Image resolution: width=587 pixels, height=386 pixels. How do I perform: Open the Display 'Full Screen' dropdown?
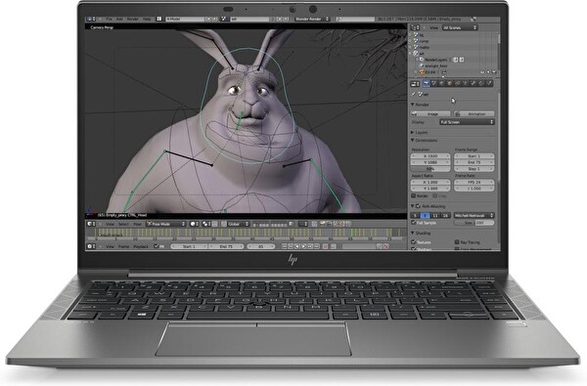468,122
